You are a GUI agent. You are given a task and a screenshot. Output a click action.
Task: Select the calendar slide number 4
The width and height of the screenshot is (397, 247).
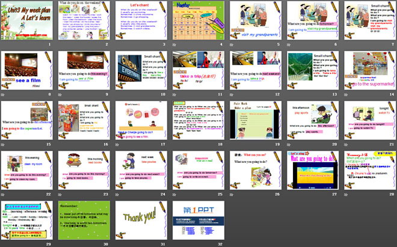(198, 20)
